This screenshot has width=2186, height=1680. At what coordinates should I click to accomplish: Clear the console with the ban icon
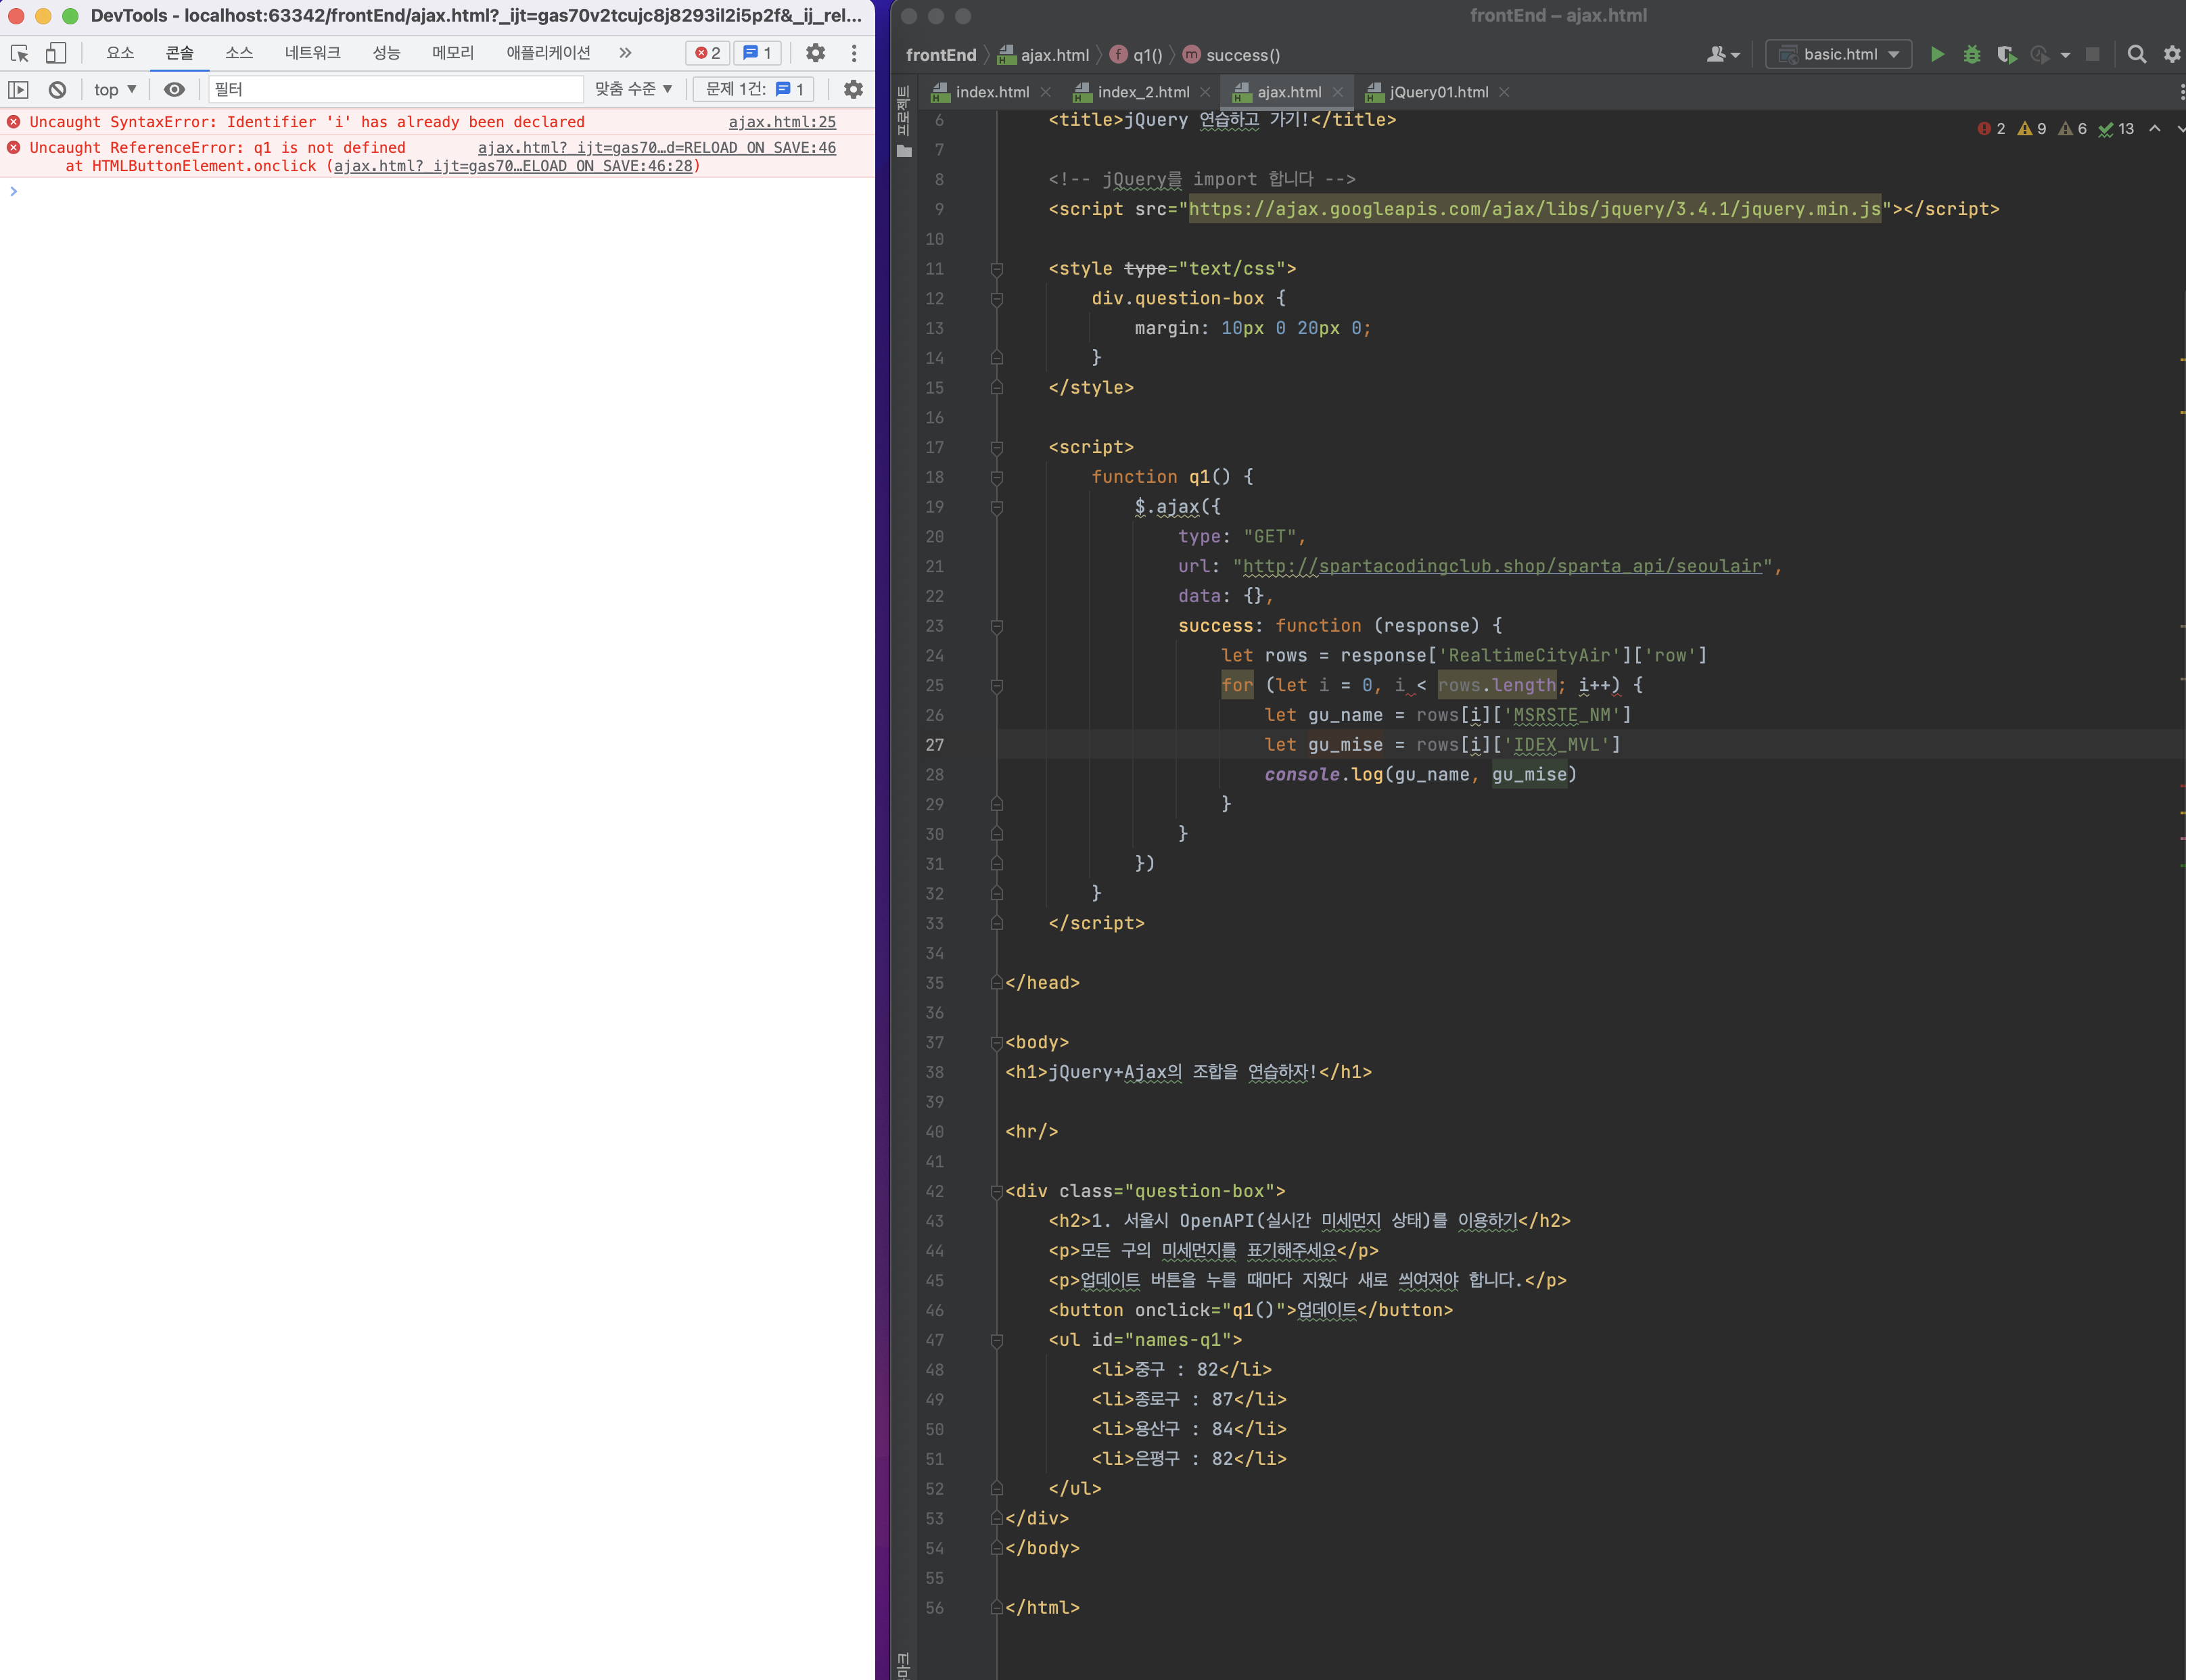point(58,90)
